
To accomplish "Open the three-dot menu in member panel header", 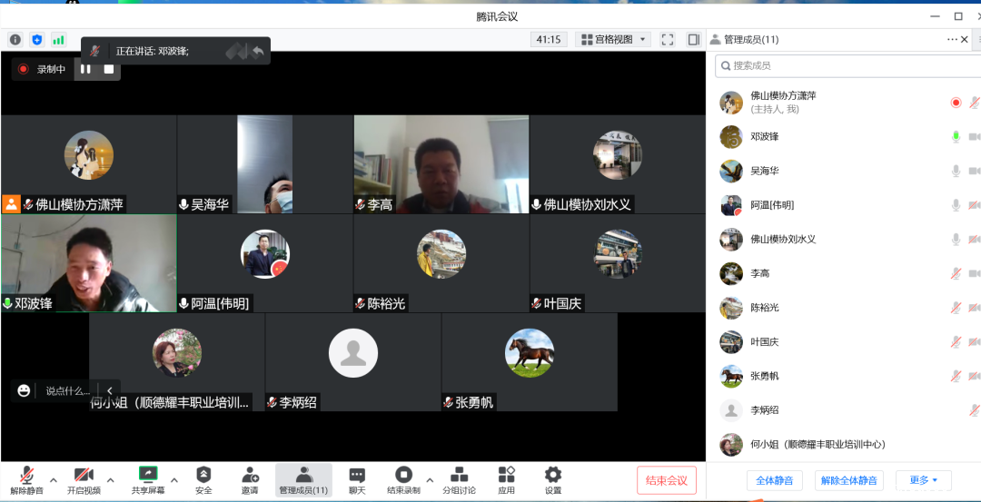I will click(x=951, y=40).
